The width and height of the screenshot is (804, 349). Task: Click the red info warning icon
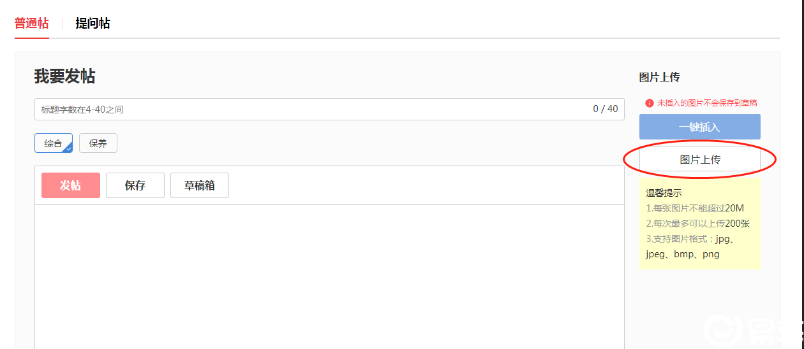pos(650,103)
